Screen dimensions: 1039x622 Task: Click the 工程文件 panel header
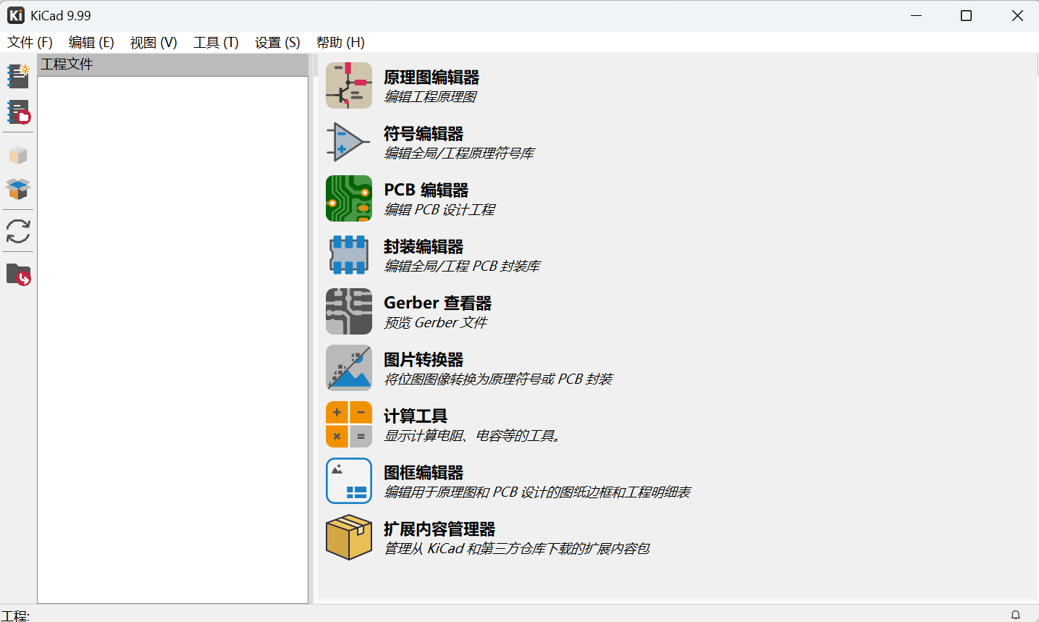[173, 64]
